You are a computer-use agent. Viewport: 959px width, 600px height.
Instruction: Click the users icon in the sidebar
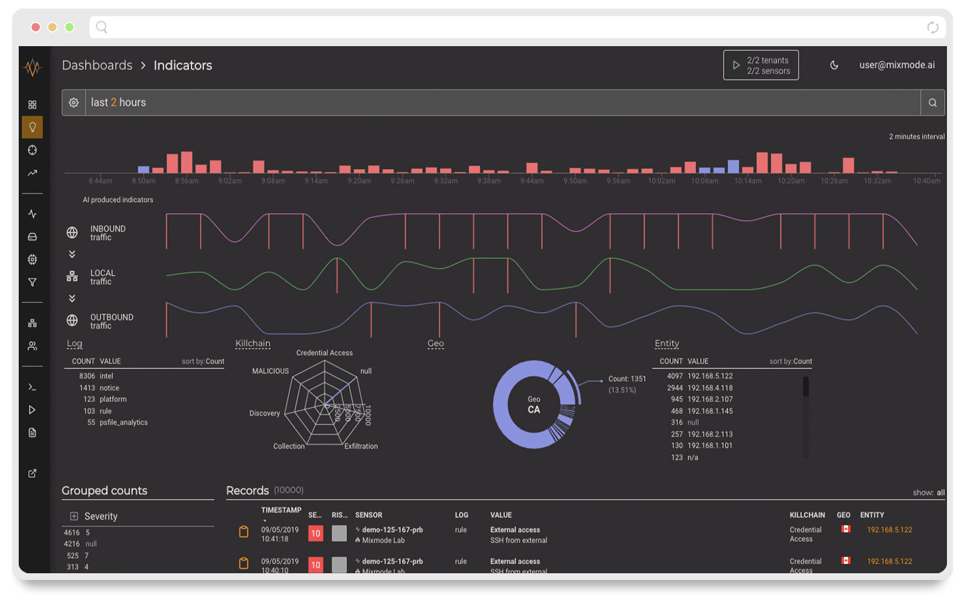point(32,346)
